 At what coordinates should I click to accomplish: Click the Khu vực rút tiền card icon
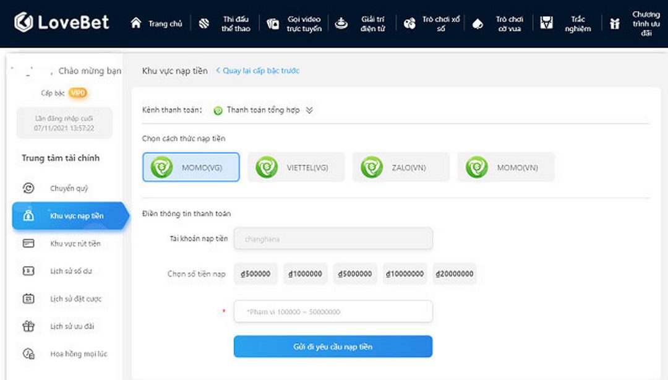[28, 243]
